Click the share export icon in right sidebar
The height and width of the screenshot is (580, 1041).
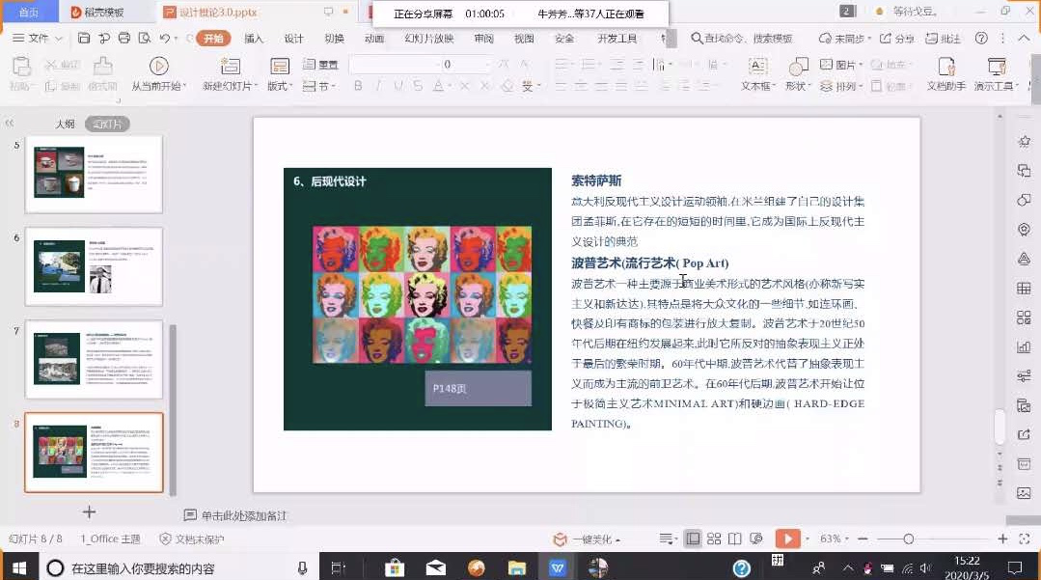pyautogui.click(x=1024, y=434)
